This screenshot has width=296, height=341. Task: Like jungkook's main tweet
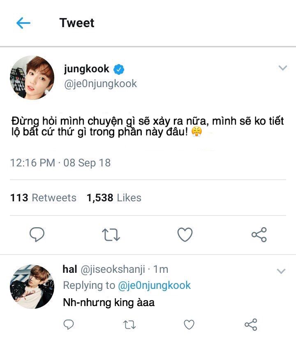tap(185, 235)
